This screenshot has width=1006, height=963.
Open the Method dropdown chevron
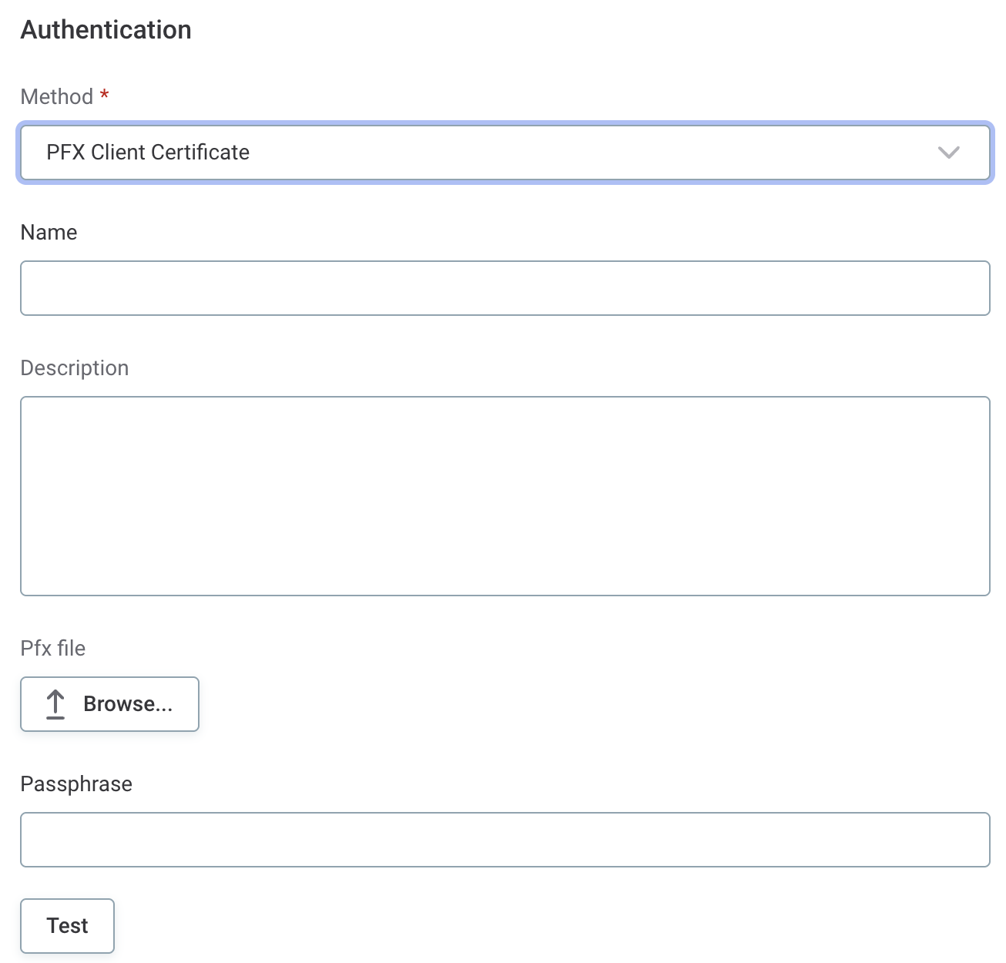pyautogui.click(x=949, y=153)
